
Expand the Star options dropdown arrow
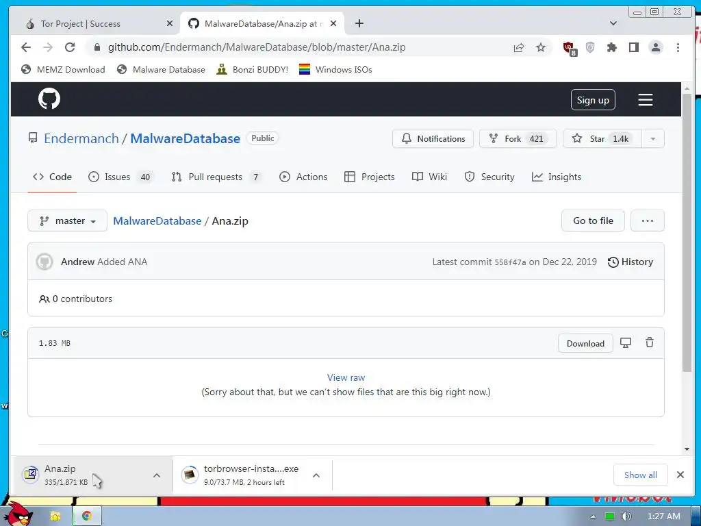point(652,138)
